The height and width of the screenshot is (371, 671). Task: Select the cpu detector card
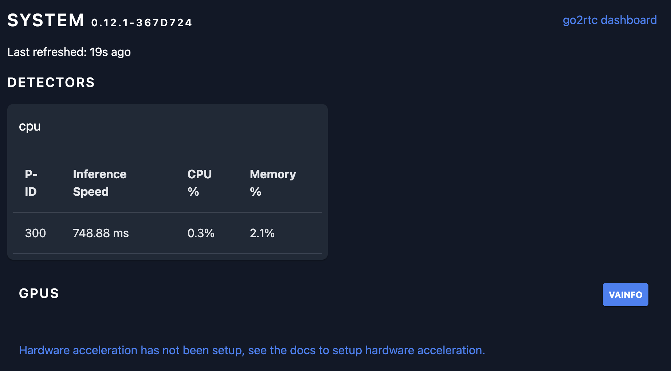(168, 181)
